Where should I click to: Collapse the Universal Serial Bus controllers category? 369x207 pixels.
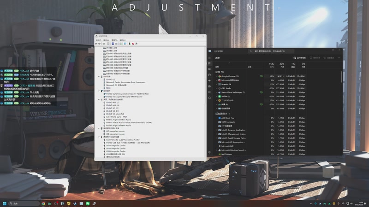pyautogui.click(x=99, y=137)
